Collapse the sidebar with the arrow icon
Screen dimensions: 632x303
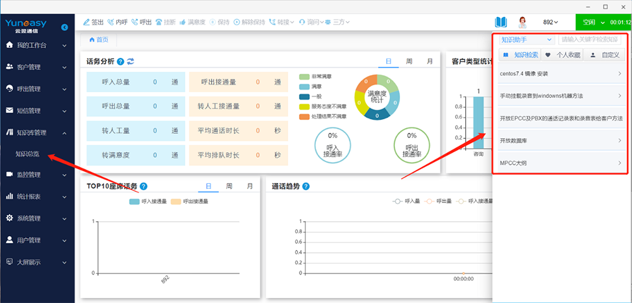[x=64, y=27]
